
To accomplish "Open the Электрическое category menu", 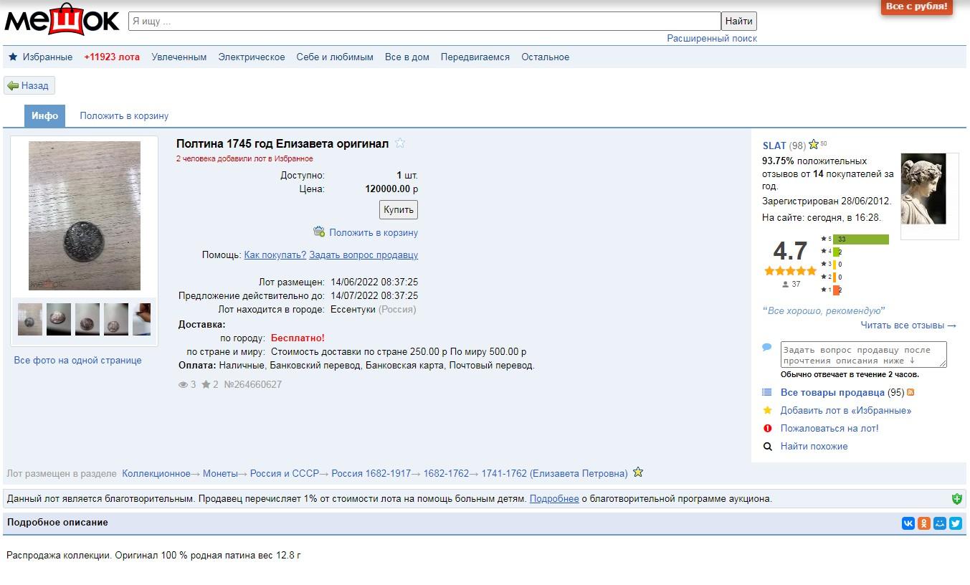I will pyautogui.click(x=251, y=57).
